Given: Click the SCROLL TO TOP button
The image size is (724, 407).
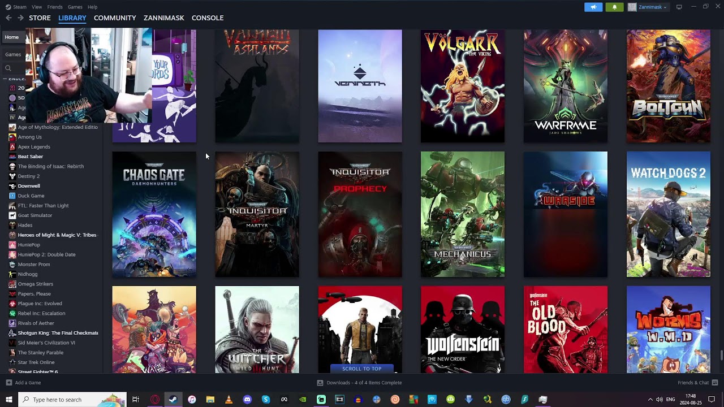Looking at the screenshot, I should point(362,369).
